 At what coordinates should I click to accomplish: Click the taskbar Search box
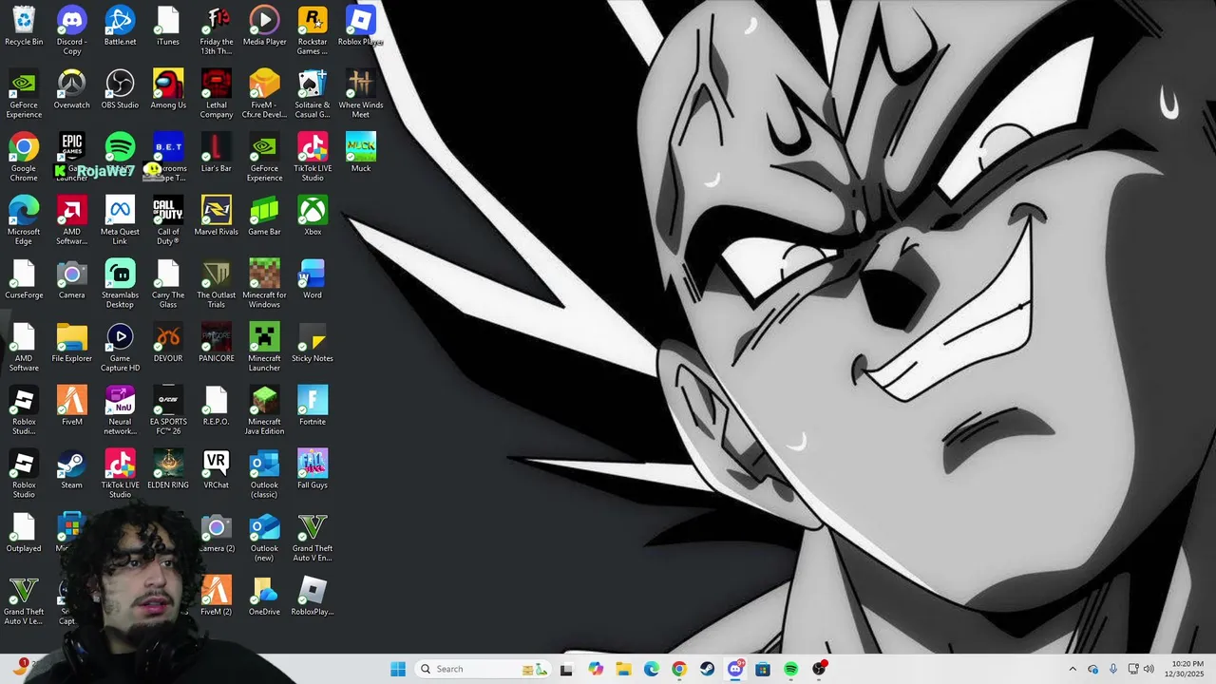(x=482, y=669)
